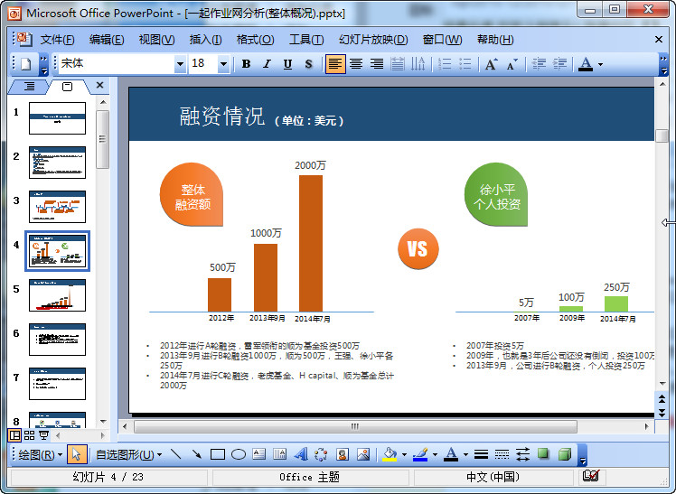This screenshot has width=676, height=494.
Task: Insert a horizontal text box
Action: [x=259, y=454]
